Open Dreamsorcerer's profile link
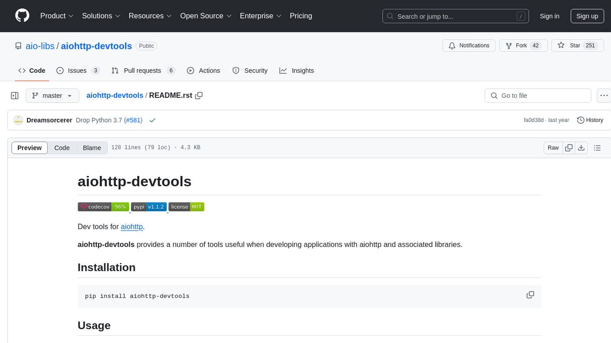Image resolution: width=611 pixels, height=343 pixels. 49,120
